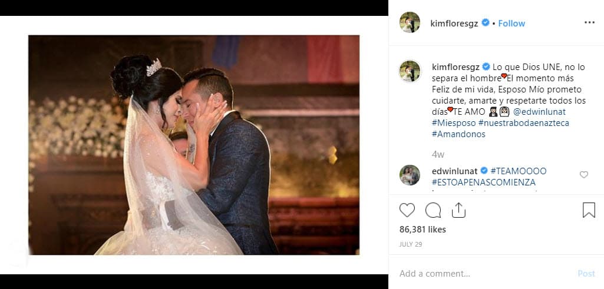Open the #TEAMOOOO hashtag in comment
604x289 pixels.
[x=519, y=171]
